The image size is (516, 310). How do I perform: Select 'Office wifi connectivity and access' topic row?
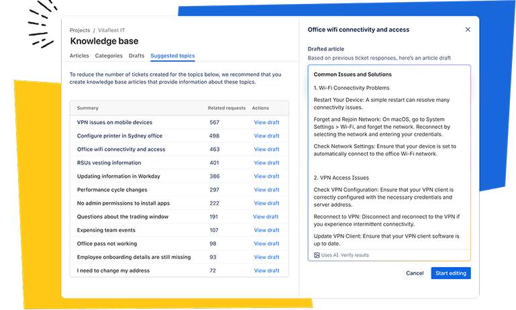click(121, 150)
